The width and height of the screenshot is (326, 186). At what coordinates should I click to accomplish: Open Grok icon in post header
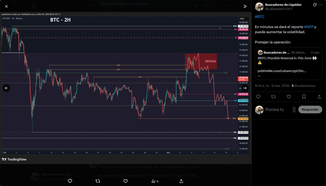(x=315, y=5)
